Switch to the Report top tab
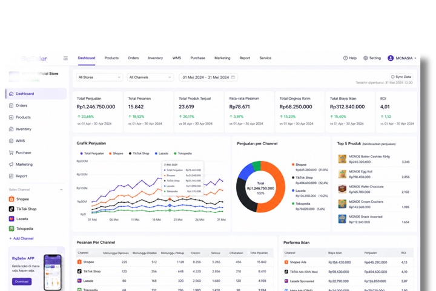 pos(245,58)
